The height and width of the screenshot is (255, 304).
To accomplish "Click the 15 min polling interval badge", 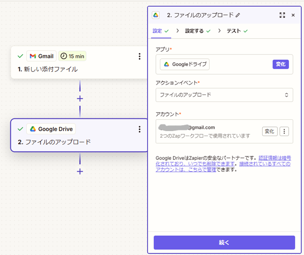I will point(72,56).
